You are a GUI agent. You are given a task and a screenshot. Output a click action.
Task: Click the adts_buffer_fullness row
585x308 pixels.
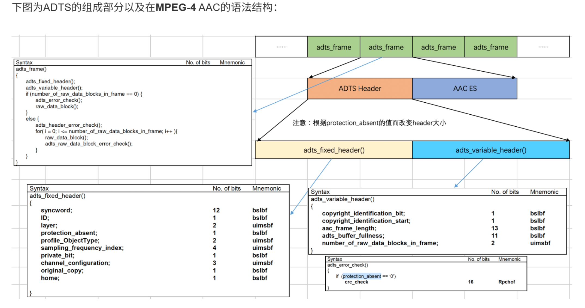pos(353,236)
